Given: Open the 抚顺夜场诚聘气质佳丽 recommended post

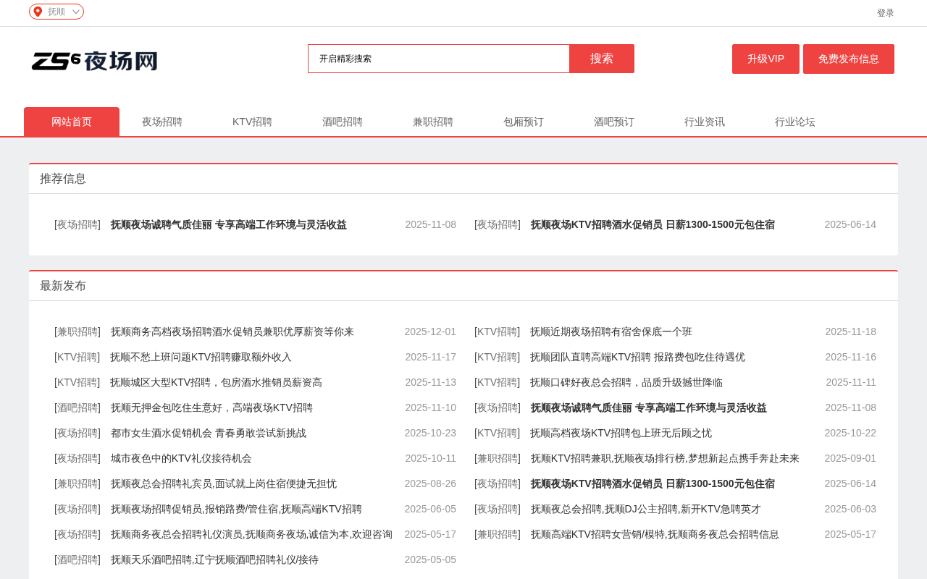Looking at the screenshot, I should tap(229, 224).
